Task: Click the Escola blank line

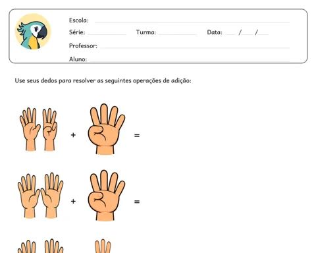Action: 192,22
